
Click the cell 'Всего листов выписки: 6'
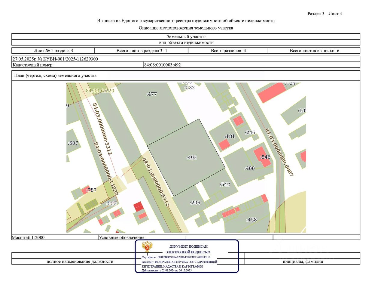[314, 51]
